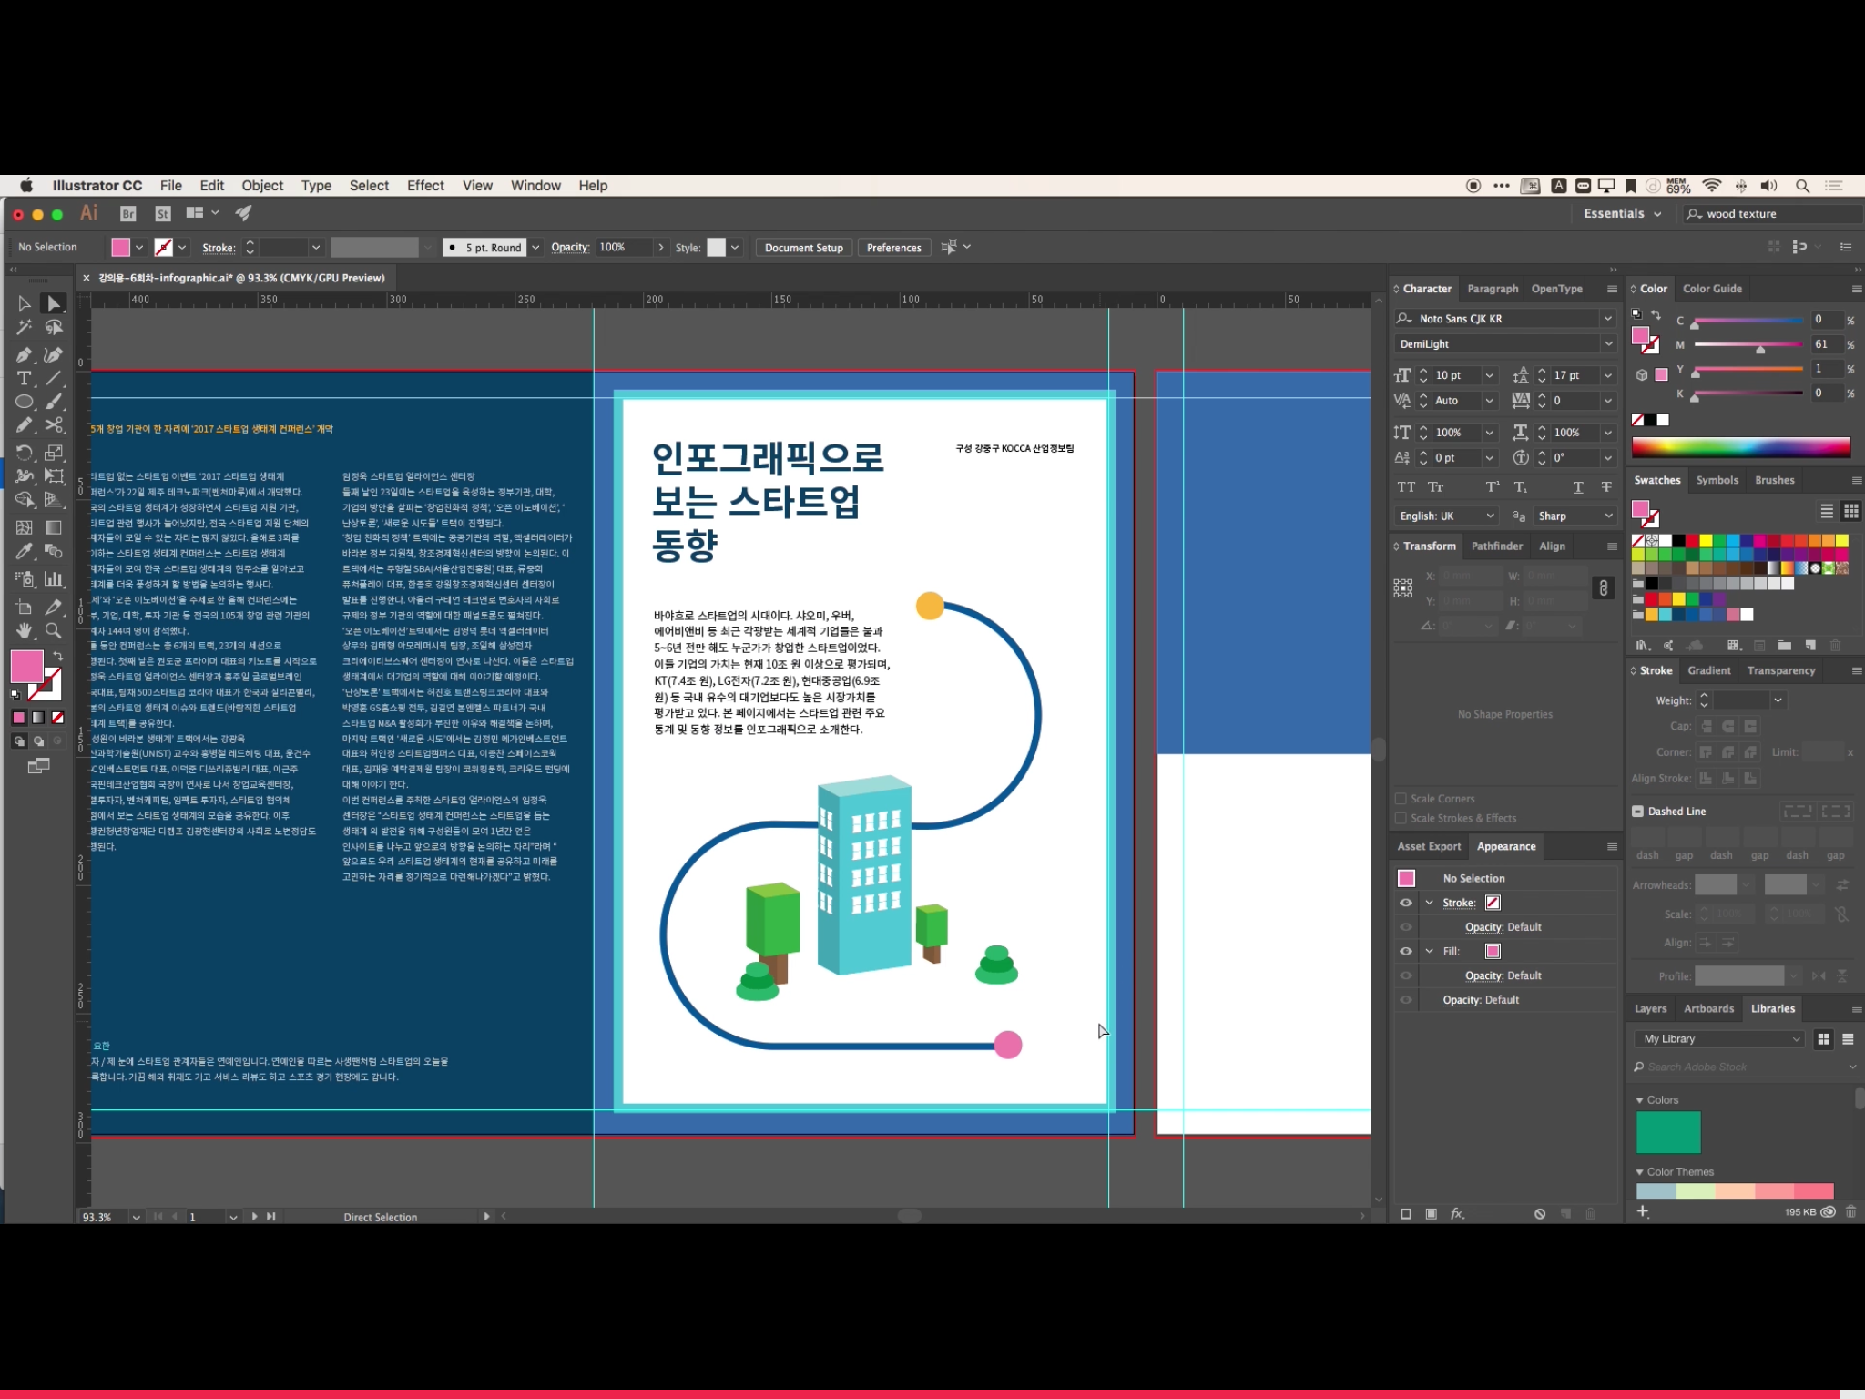Select the Gradient tool

click(54, 527)
